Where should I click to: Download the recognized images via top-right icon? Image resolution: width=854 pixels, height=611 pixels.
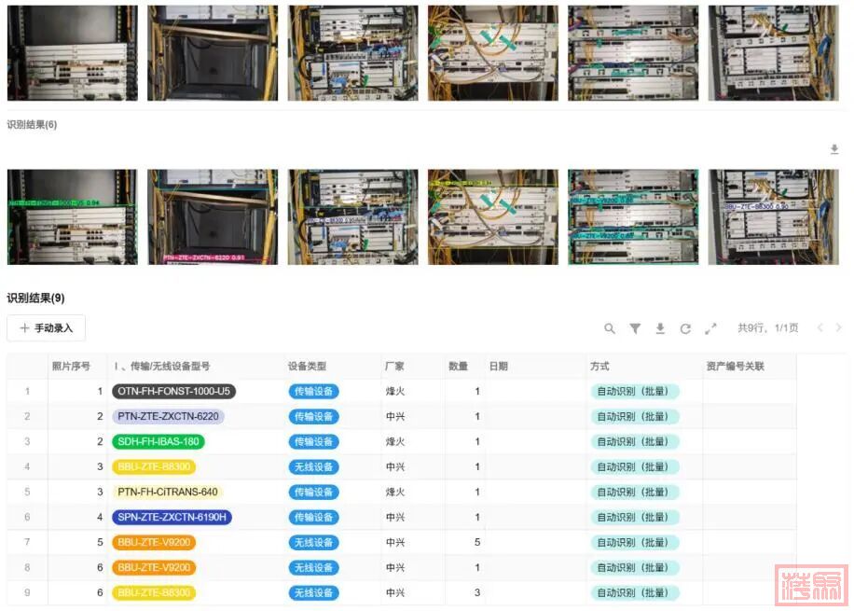pyautogui.click(x=834, y=149)
